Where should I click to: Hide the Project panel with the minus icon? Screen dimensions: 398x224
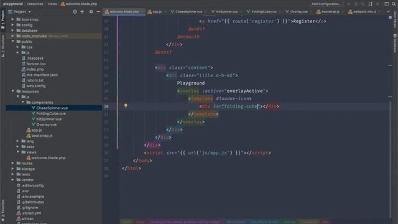(x=98, y=12)
